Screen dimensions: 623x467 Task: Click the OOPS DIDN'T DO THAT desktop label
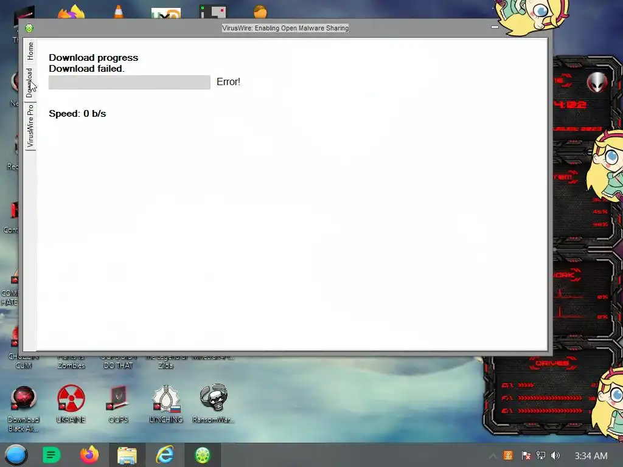[x=119, y=361]
